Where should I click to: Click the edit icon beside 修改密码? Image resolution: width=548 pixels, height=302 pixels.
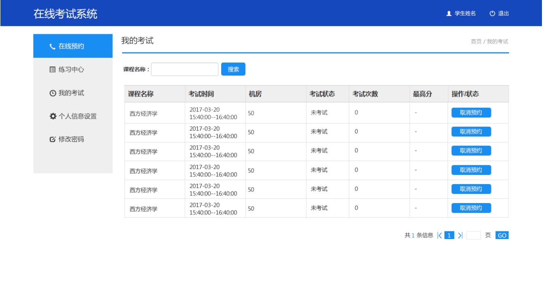point(53,139)
